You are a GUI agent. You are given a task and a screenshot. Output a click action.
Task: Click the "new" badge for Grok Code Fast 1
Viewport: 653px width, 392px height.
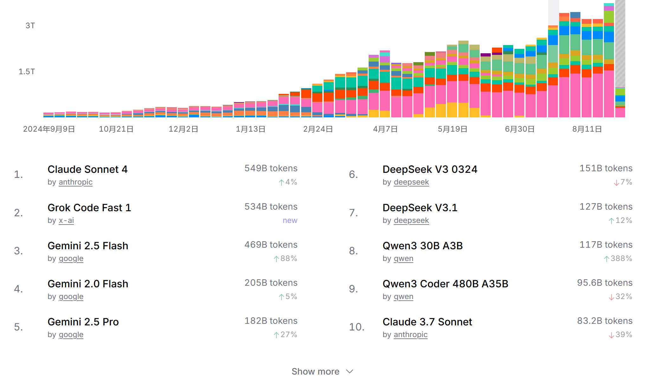click(x=290, y=220)
